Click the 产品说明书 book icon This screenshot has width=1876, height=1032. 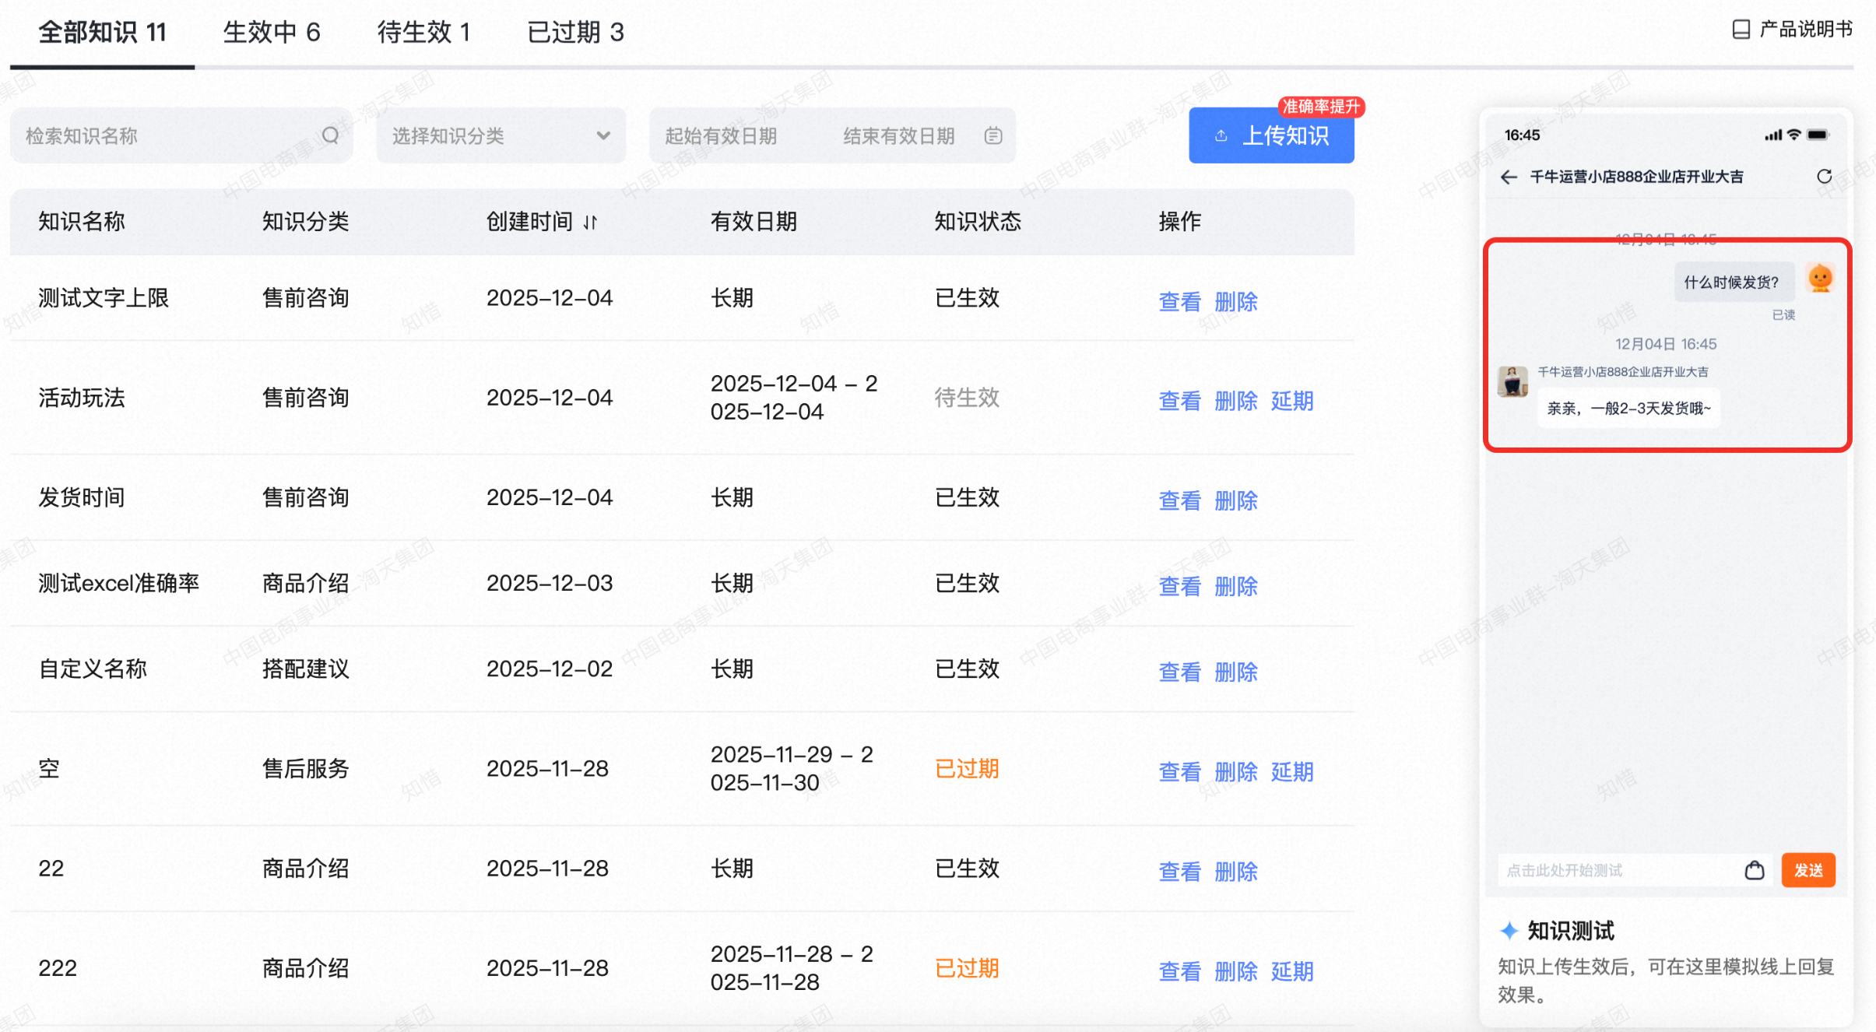(x=1741, y=30)
